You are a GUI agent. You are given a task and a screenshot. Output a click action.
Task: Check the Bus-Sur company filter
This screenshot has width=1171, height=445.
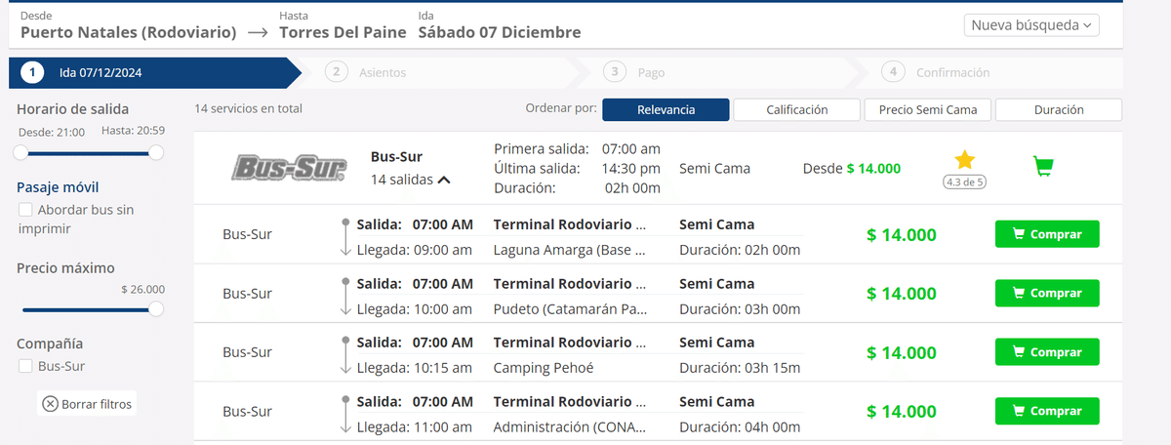(25, 366)
